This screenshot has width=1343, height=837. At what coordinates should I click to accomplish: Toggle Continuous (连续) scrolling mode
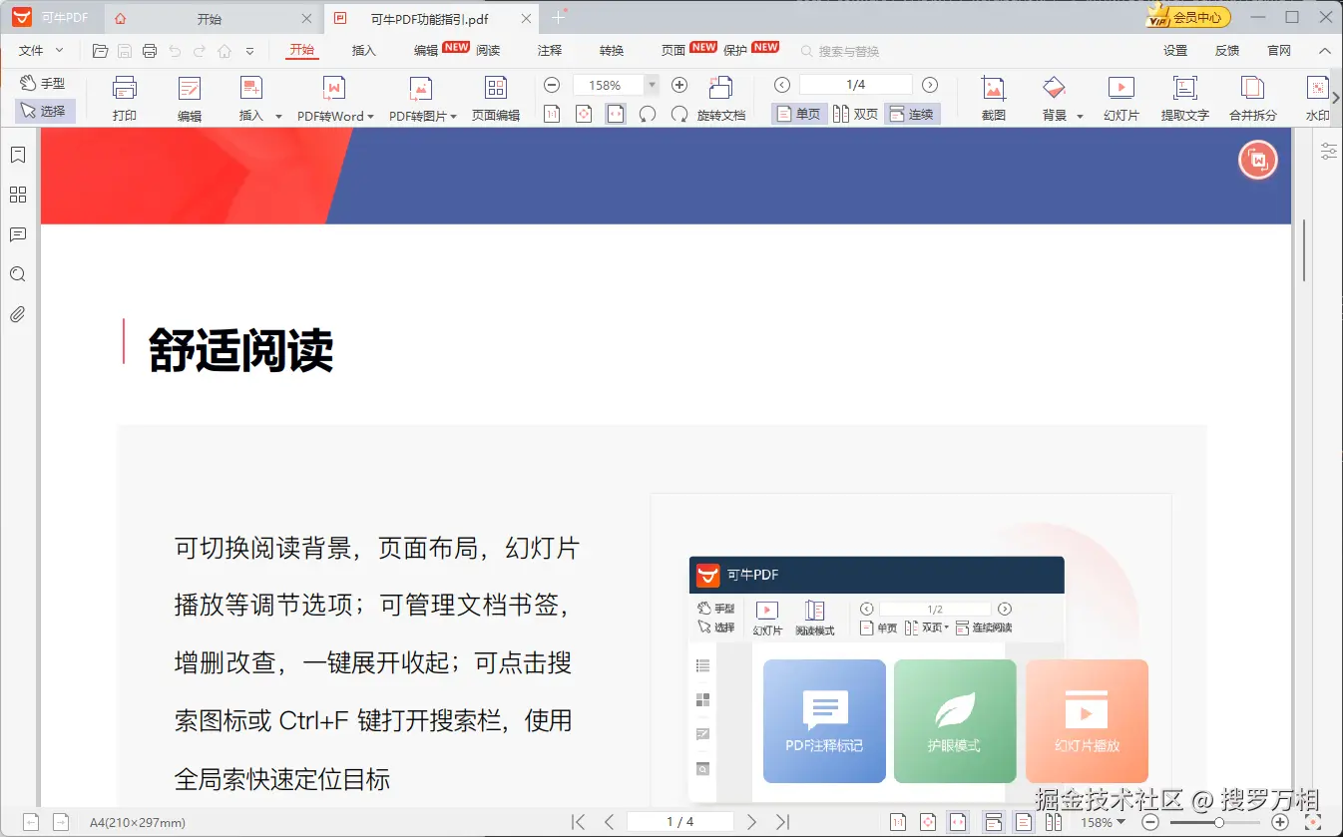(x=911, y=115)
